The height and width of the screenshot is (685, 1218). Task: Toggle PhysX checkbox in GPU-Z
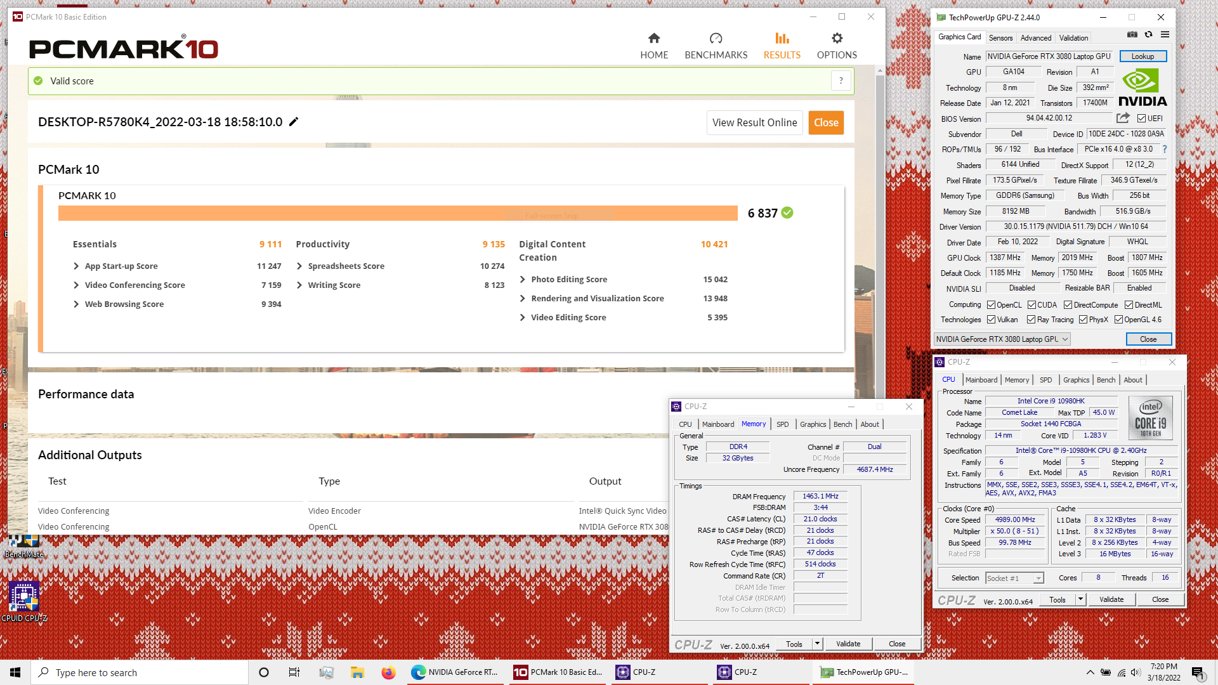click(x=1083, y=320)
